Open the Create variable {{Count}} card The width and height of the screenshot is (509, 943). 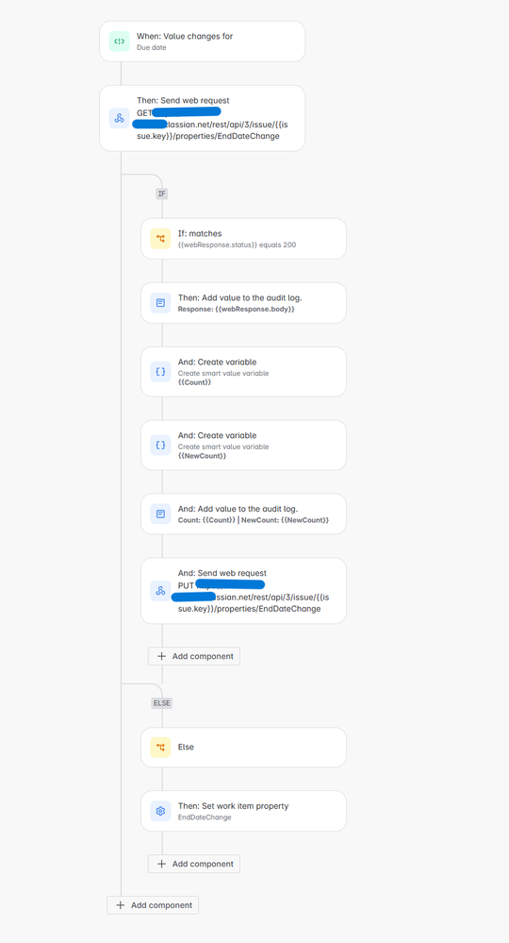[x=244, y=372]
